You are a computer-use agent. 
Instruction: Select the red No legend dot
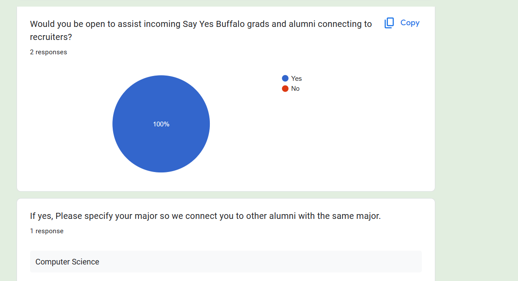(x=285, y=89)
